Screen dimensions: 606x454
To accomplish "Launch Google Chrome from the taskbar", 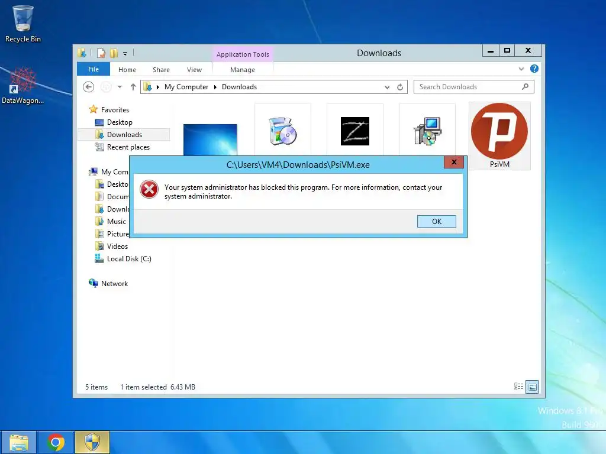I will click(x=56, y=442).
